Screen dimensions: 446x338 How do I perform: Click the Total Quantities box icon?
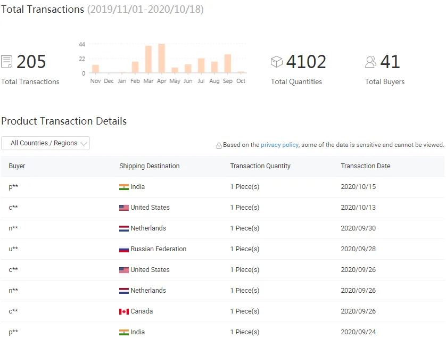[x=276, y=62]
